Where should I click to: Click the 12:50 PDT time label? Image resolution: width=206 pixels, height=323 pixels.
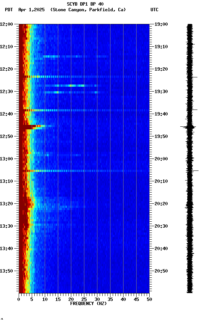6,136
